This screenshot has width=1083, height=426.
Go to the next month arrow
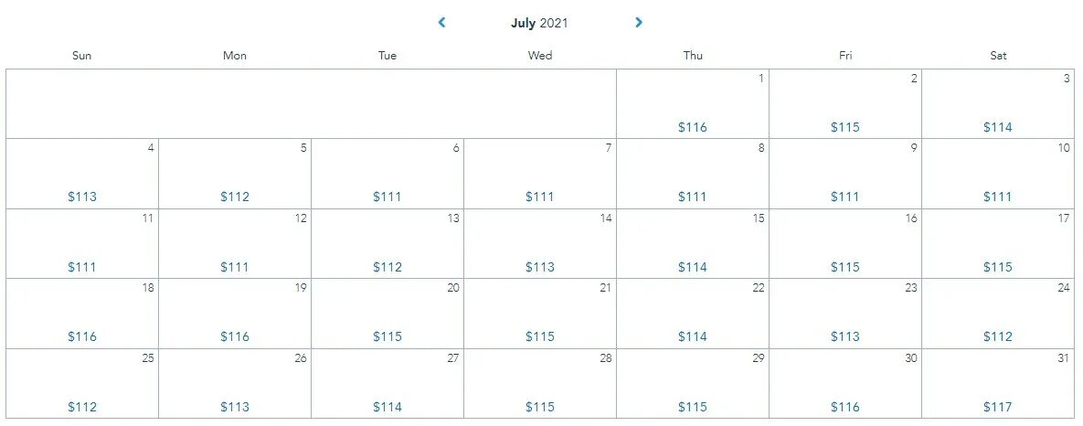click(638, 22)
